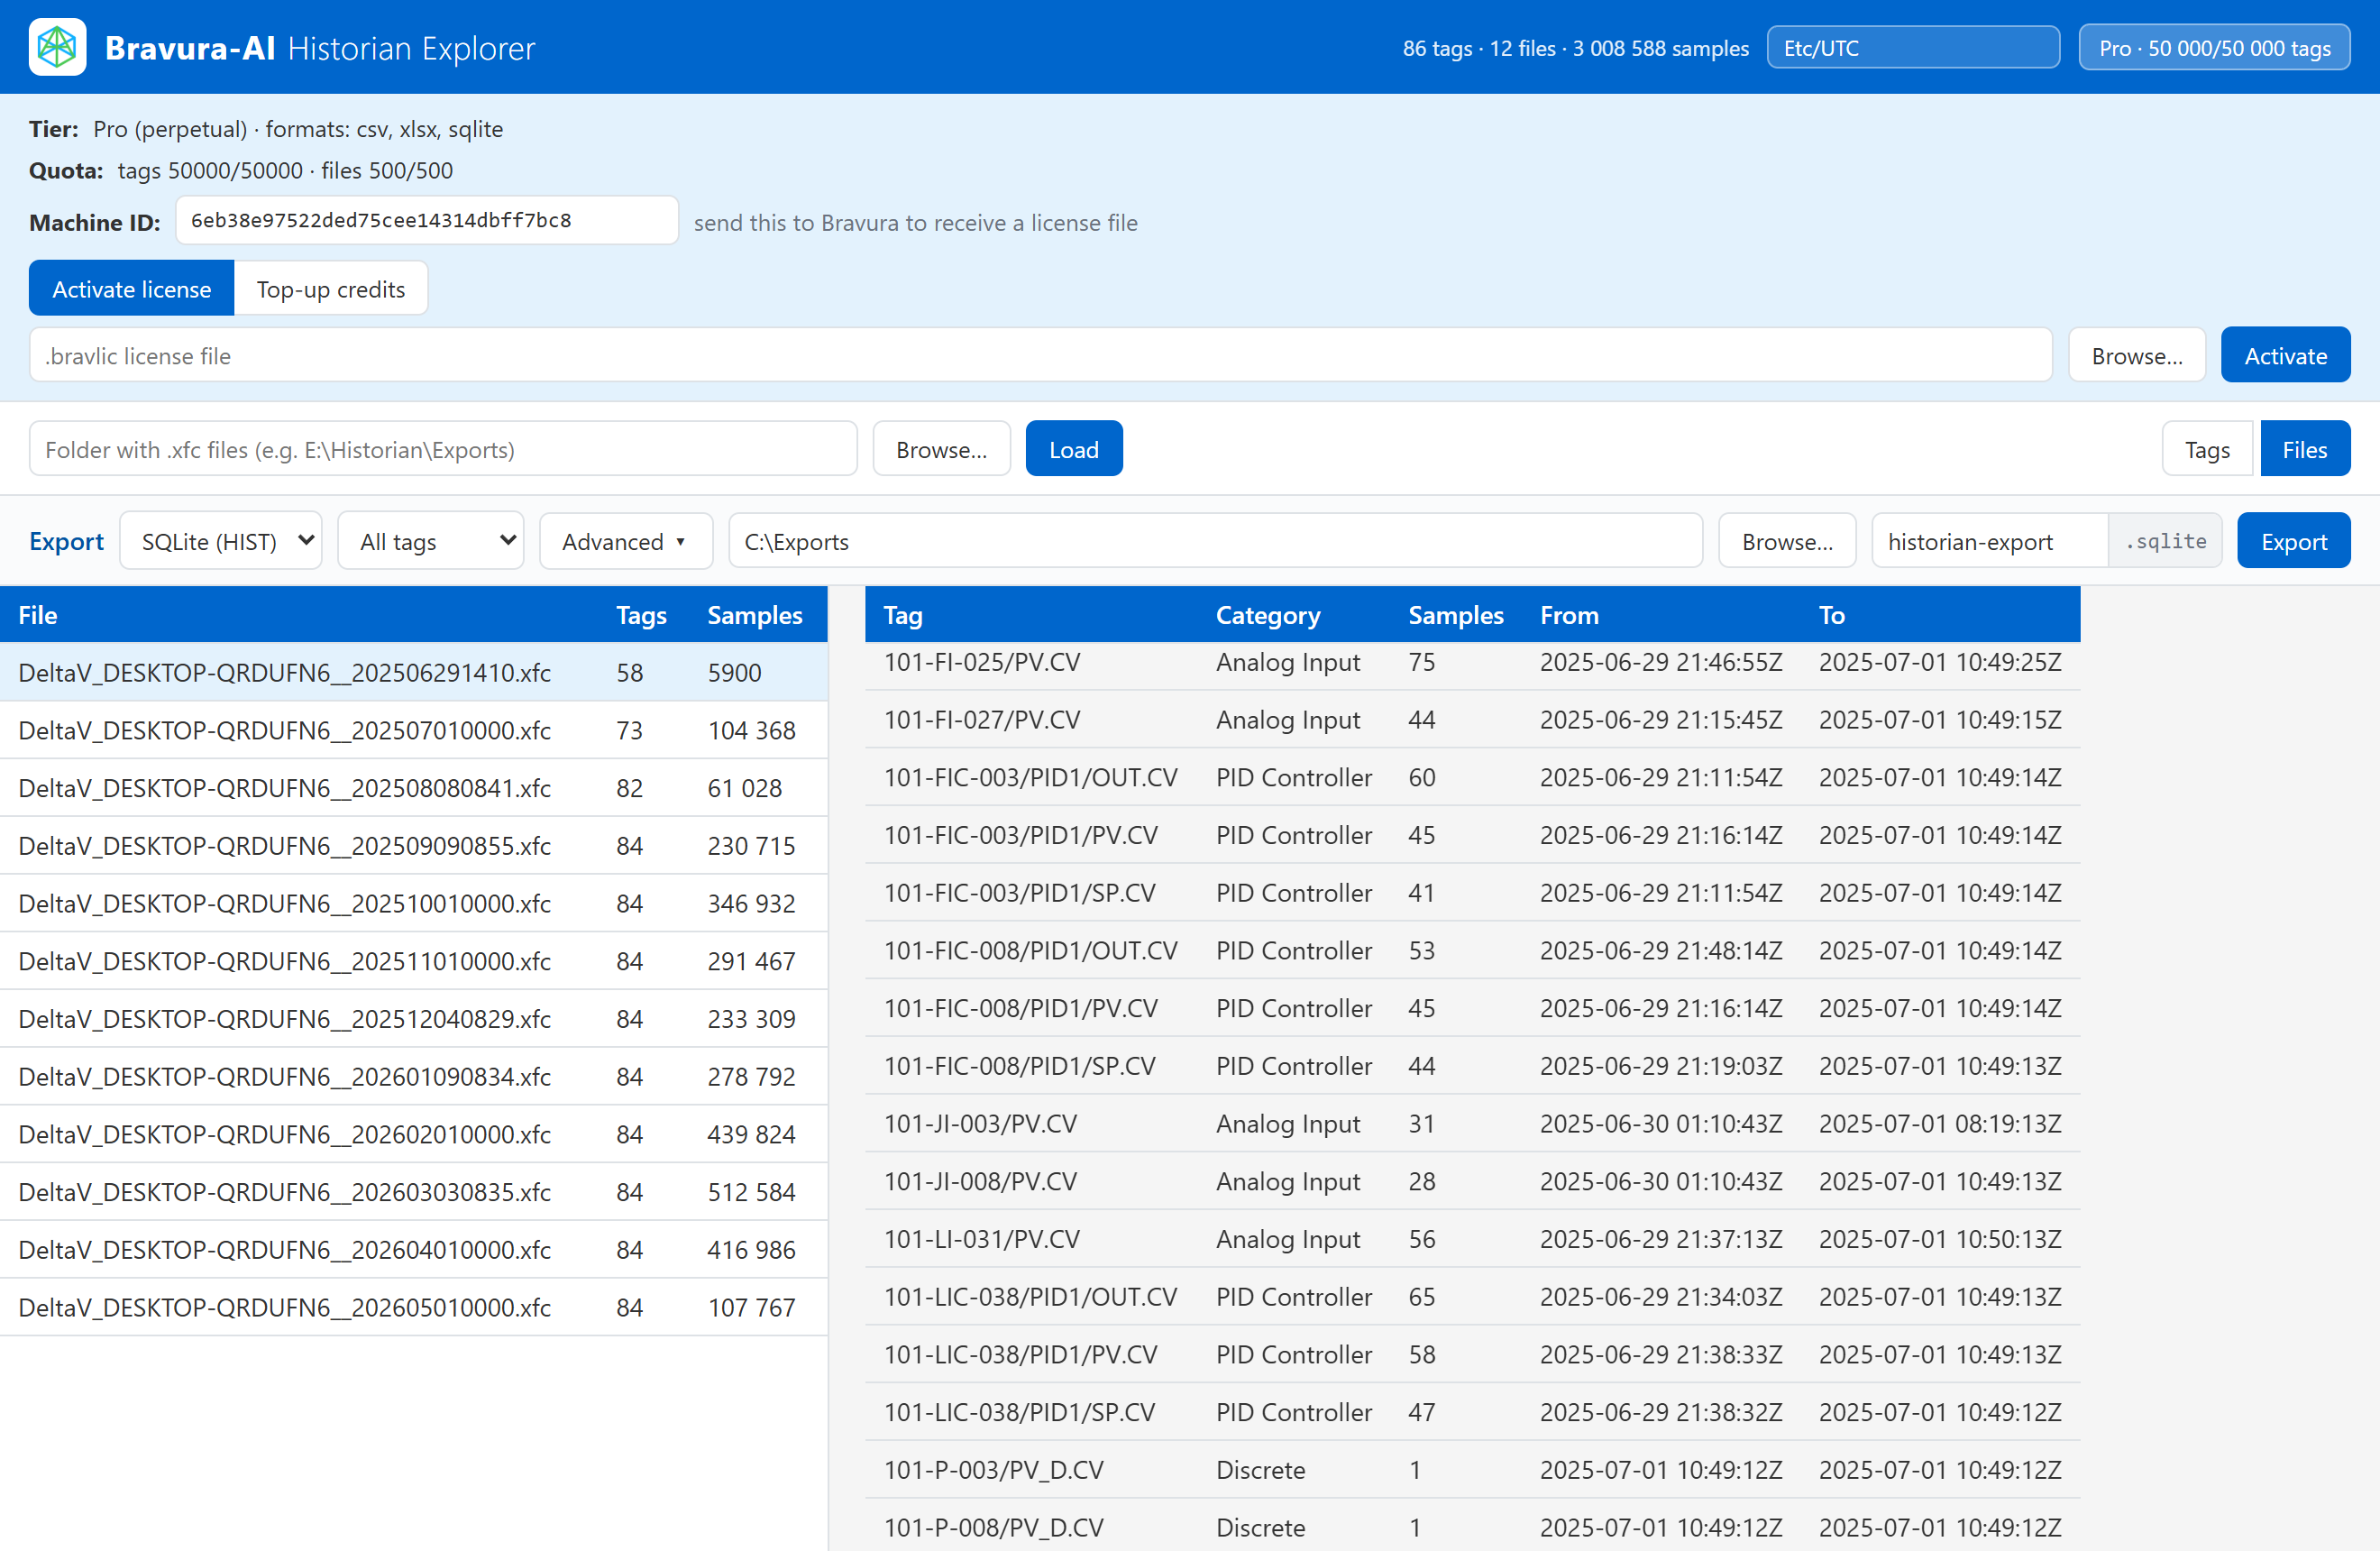2380x1551 pixels.
Task: Click the blue Export button
Action: pyautogui.click(x=2294, y=541)
